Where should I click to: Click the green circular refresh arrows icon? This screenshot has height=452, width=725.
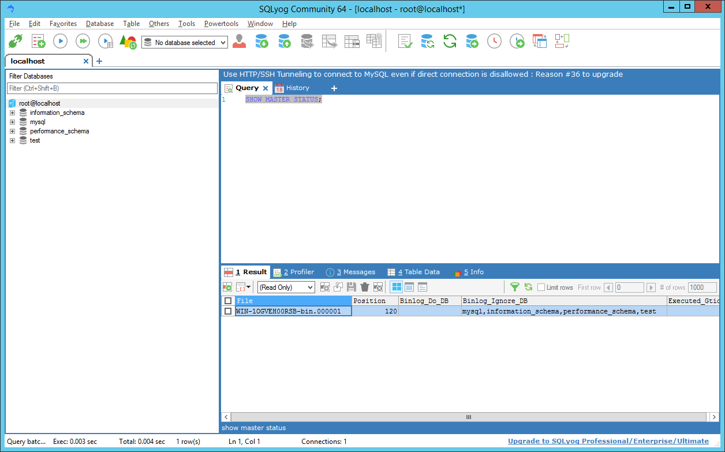coord(450,42)
